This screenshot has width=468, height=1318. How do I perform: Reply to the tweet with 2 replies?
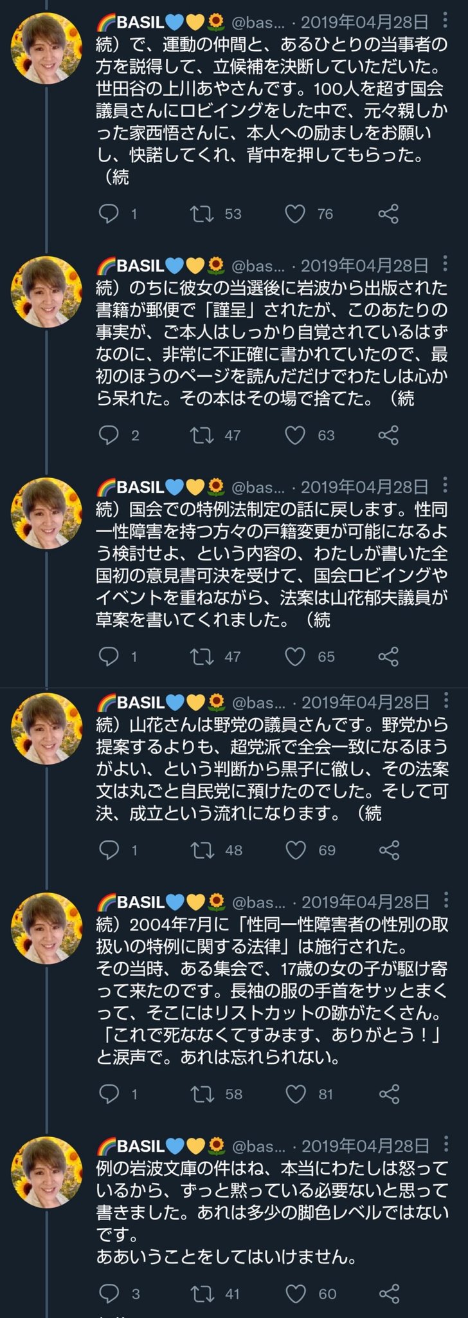coord(109,435)
